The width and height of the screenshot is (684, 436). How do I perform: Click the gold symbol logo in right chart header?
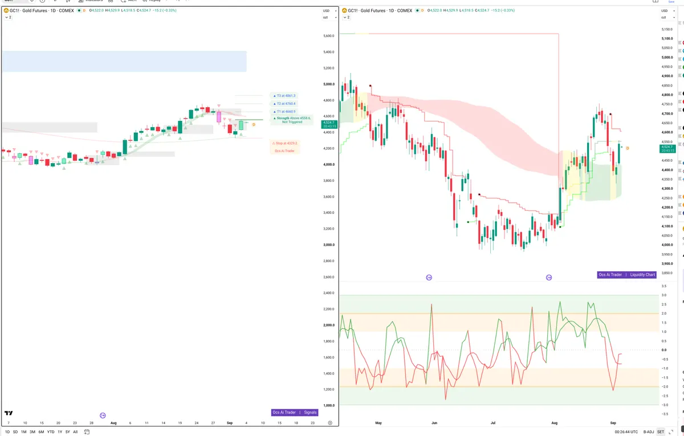344,10
